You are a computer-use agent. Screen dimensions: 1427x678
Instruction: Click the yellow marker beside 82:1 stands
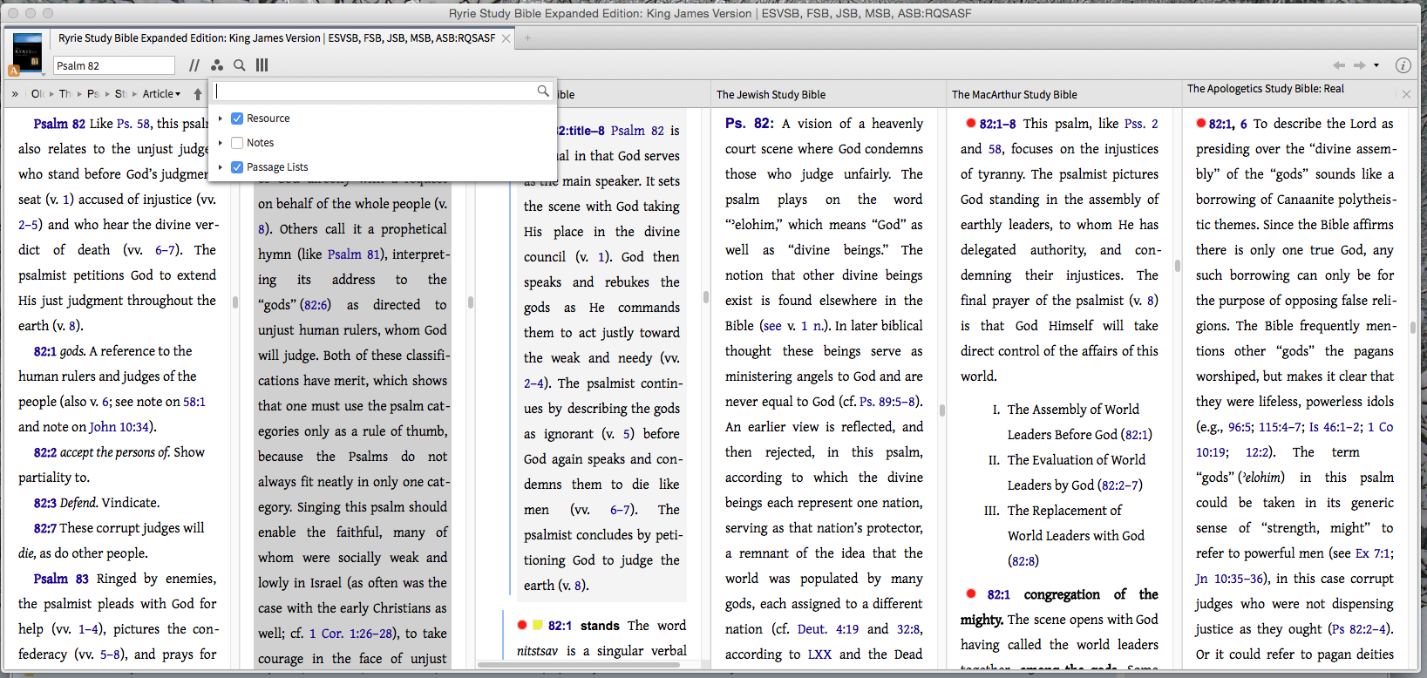tap(538, 625)
